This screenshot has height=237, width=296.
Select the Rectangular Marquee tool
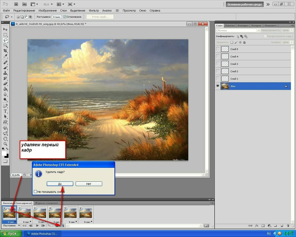tap(5, 35)
